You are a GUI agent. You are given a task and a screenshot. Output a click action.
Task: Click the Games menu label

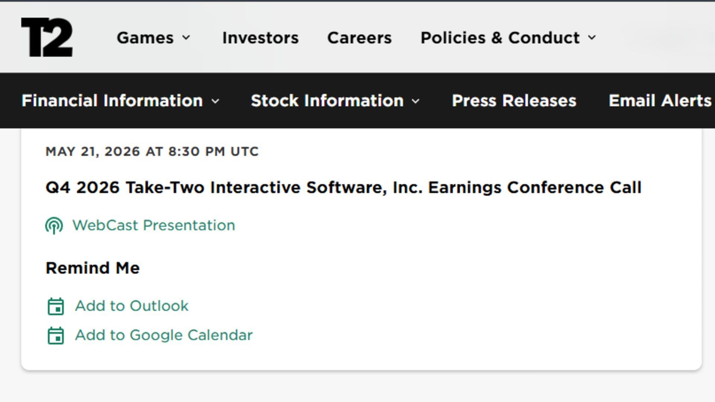coord(145,38)
